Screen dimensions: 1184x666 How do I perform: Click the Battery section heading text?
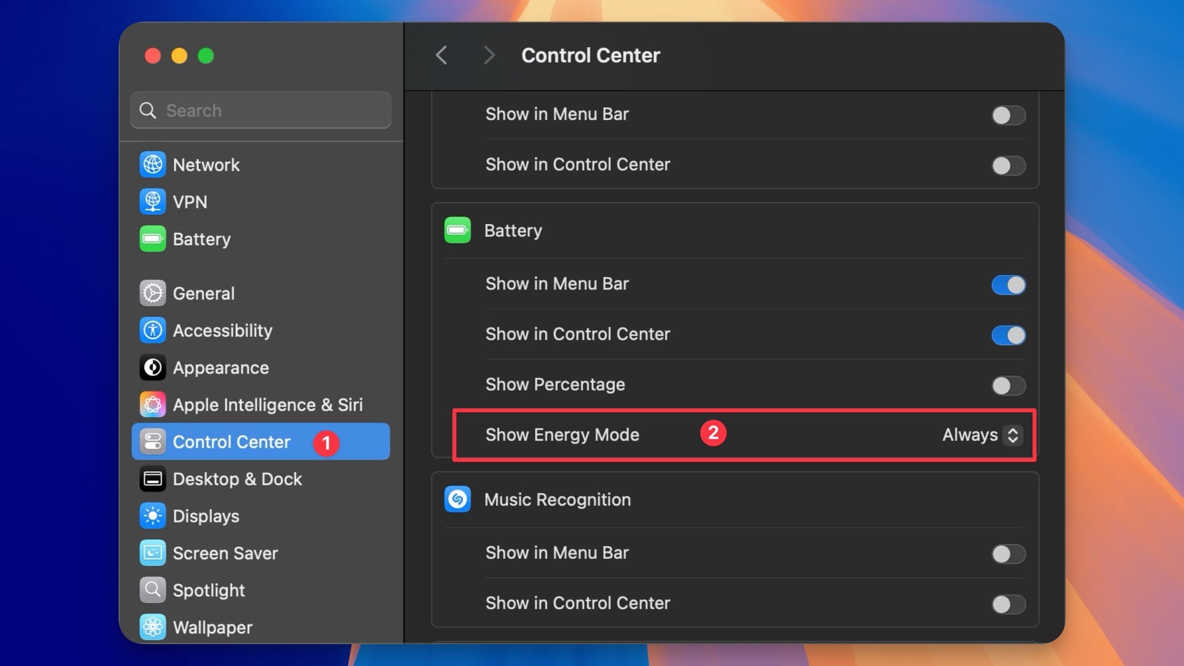click(513, 231)
